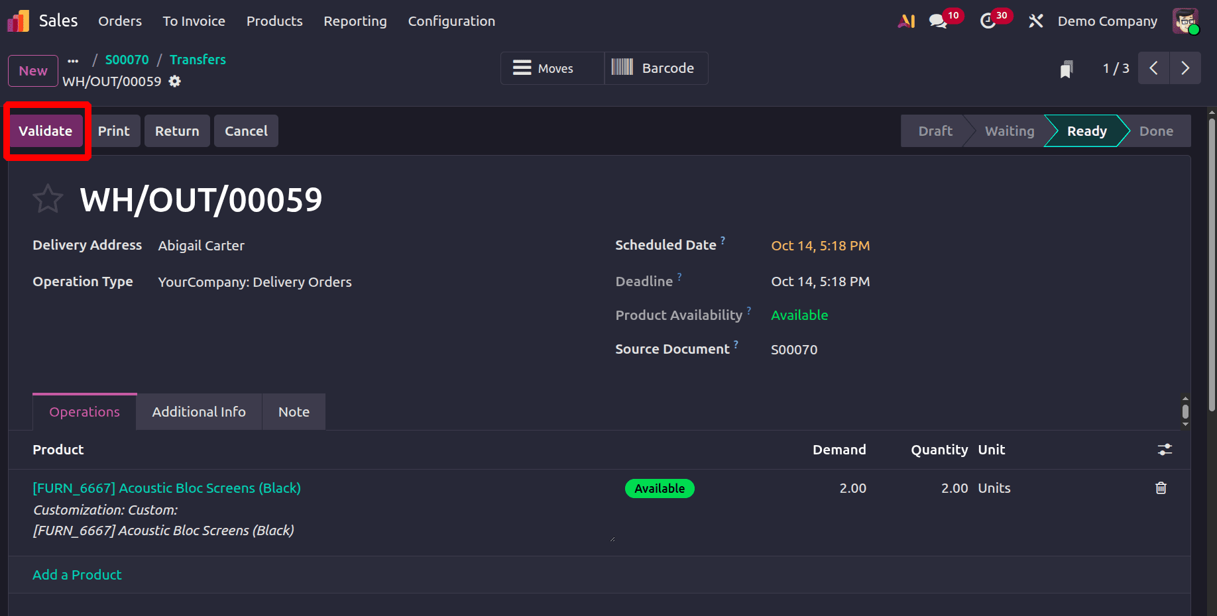
Task: Open the Configuration menu
Action: click(x=451, y=21)
